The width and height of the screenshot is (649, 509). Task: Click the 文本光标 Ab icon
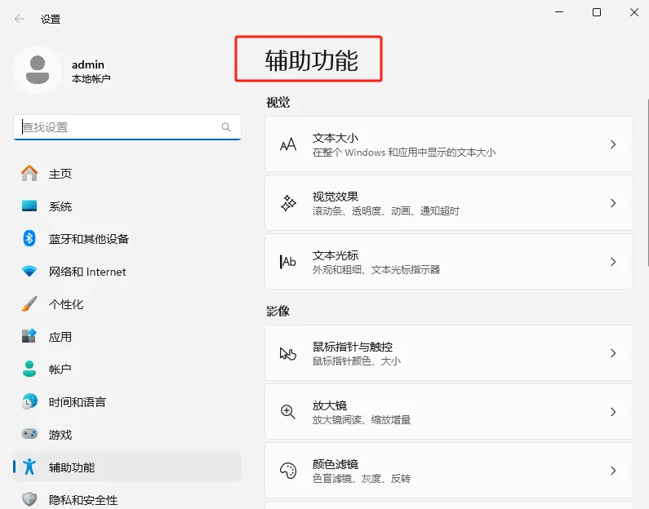(287, 262)
